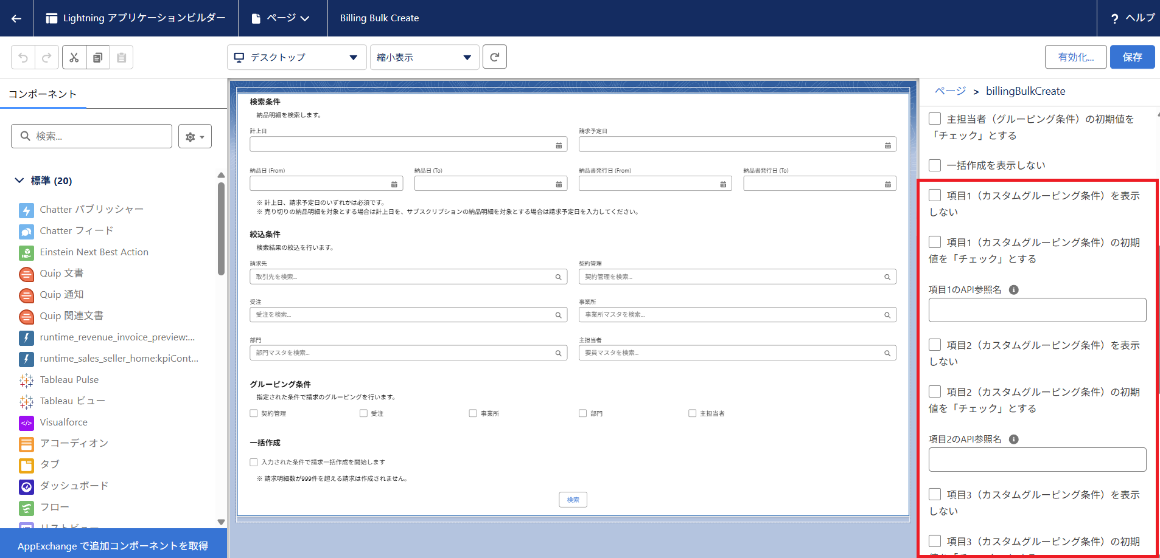Click the 有効化... button
The width and height of the screenshot is (1160, 558).
click(x=1075, y=57)
